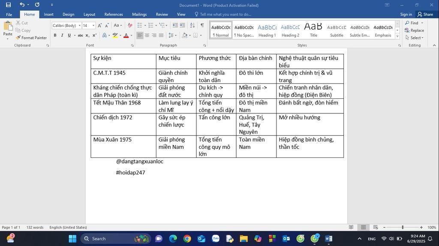439x246 pixels.
Task: Switch to the References tab
Action: (x=114, y=15)
